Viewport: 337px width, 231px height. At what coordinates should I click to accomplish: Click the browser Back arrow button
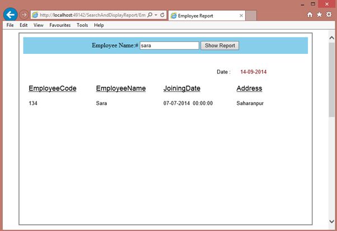10,15
